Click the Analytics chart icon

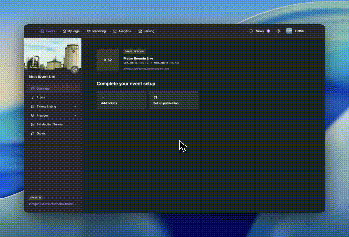(x=115, y=31)
